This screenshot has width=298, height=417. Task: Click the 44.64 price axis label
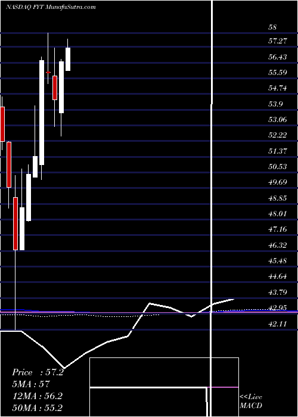pyautogui.click(x=278, y=276)
